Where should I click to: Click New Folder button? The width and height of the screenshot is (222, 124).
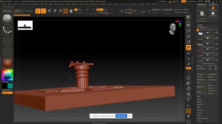(202, 69)
